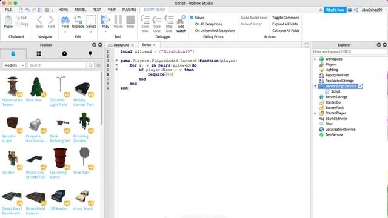
Task: Switch to the PLUGINS ribbon tab
Action: (x=129, y=10)
